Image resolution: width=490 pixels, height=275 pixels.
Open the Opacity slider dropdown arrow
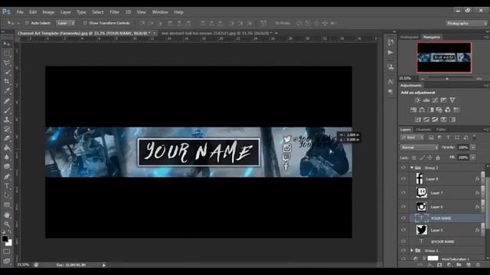point(473,147)
